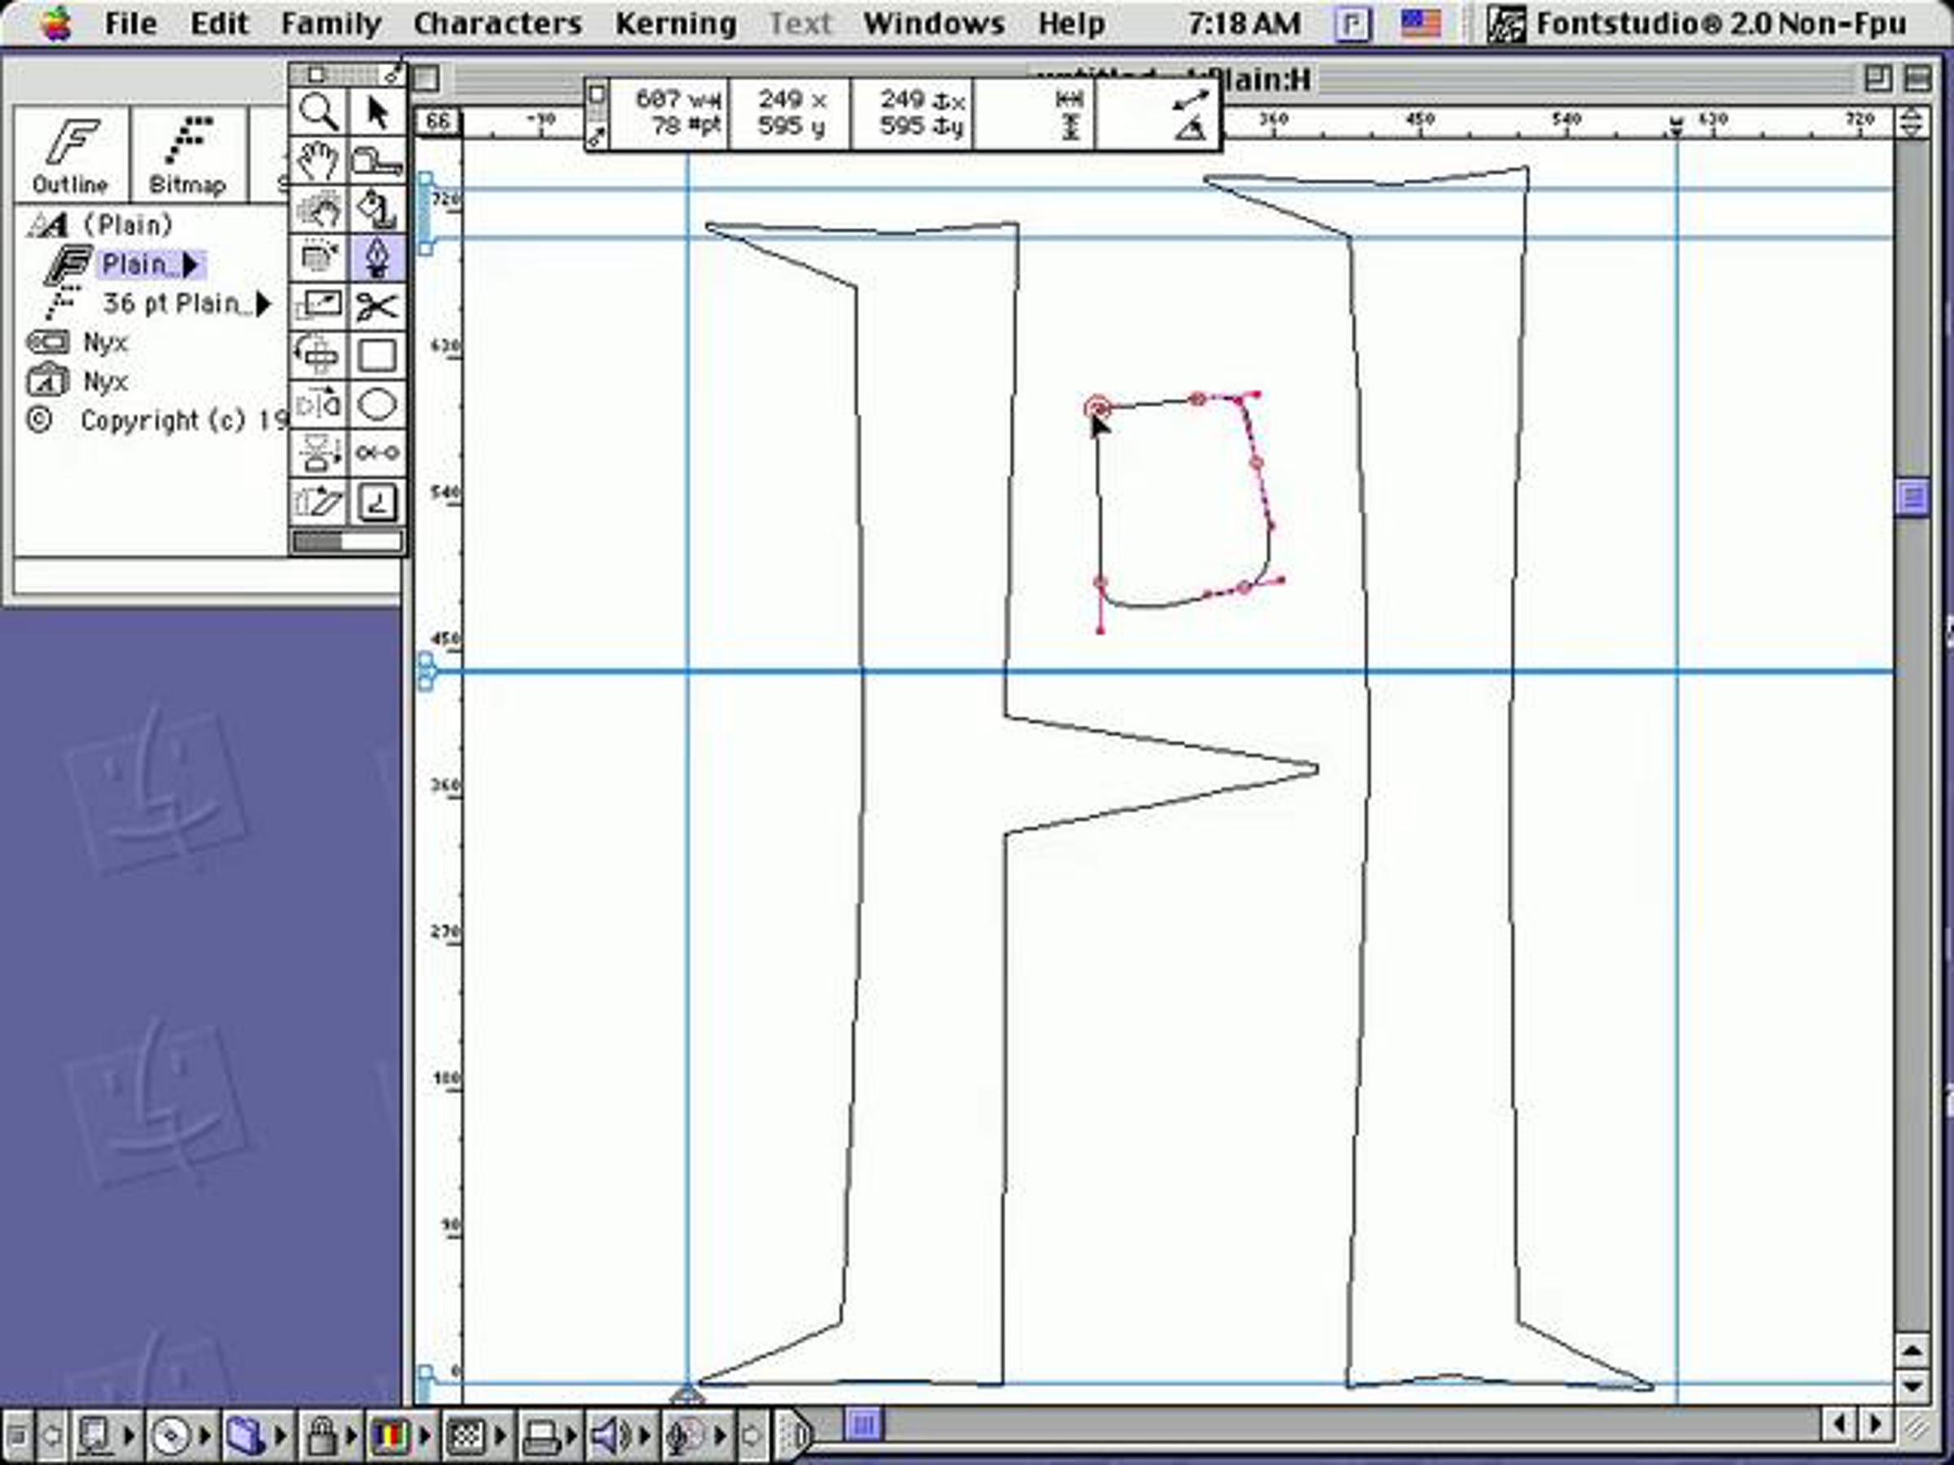This screenshot has width=1954, height=1465.
Task: Select the rectangle shape tool
Action: click(x=377, y=355)
